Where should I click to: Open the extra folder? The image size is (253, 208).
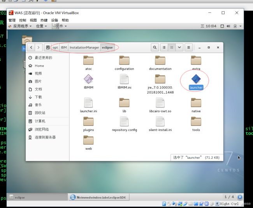(196, 63)
